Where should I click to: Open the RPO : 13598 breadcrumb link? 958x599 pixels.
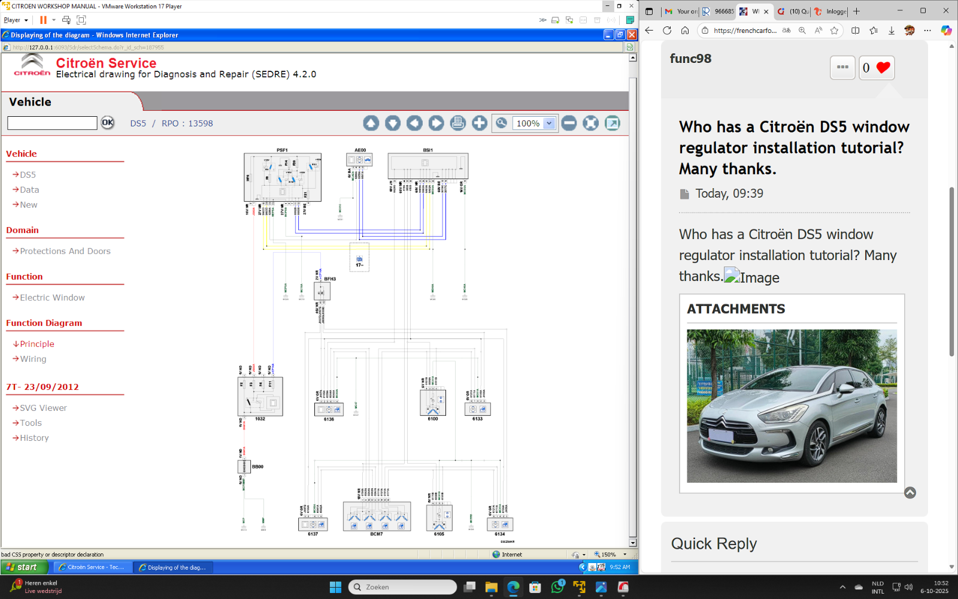point(187,123)
